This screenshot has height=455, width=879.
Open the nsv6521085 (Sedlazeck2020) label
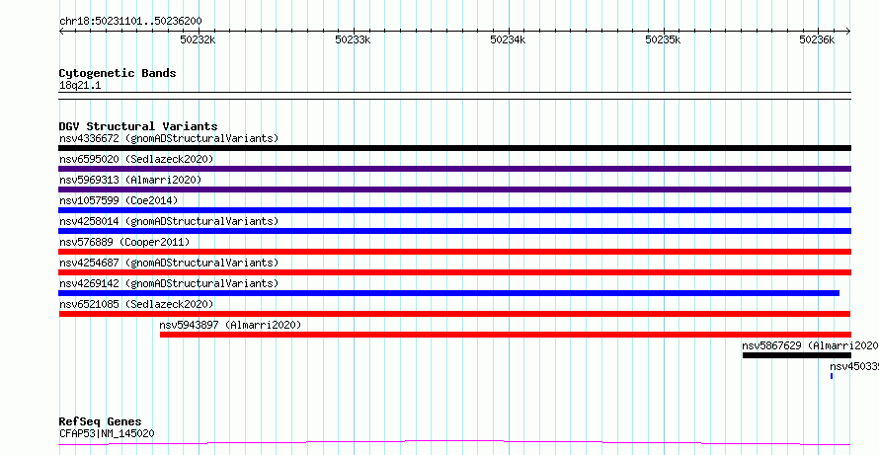[x=136, y=304]
